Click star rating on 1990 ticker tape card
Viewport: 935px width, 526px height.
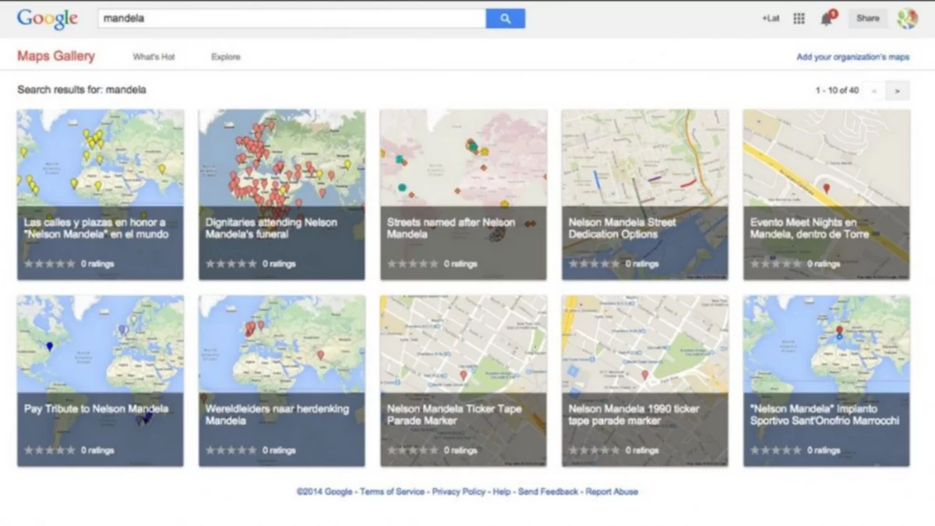coord(595,450)
